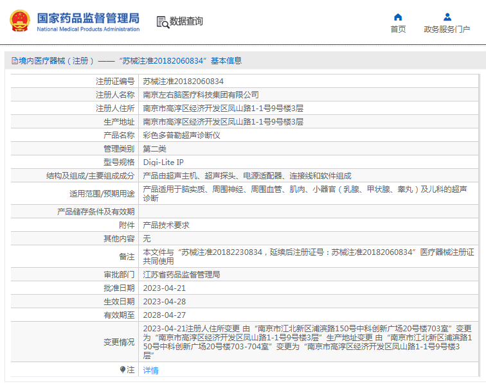Click the 适用范围 intended use description
This screenshot has width=486, height=384.
coord(305,193)
